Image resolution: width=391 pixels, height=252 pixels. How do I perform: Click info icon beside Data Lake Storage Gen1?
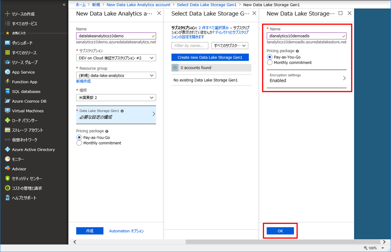click(x=122, y=111)
